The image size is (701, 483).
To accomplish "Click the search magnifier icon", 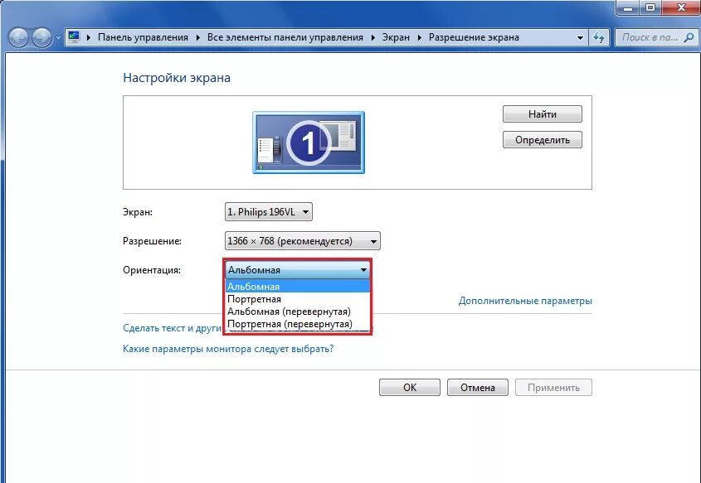I will click(689, 37).
